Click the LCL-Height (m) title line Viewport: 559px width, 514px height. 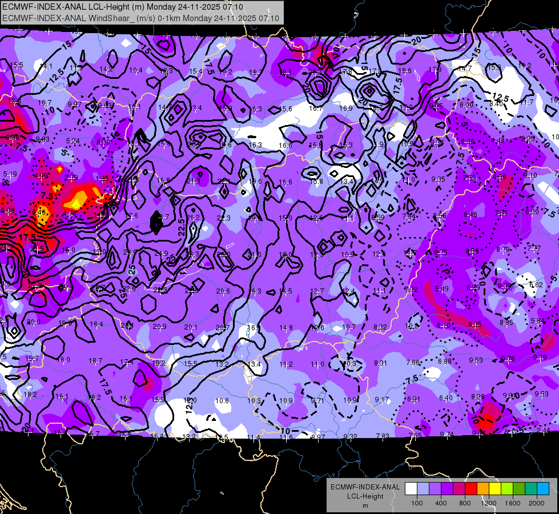pyautogui.click(x=123, y=7)
